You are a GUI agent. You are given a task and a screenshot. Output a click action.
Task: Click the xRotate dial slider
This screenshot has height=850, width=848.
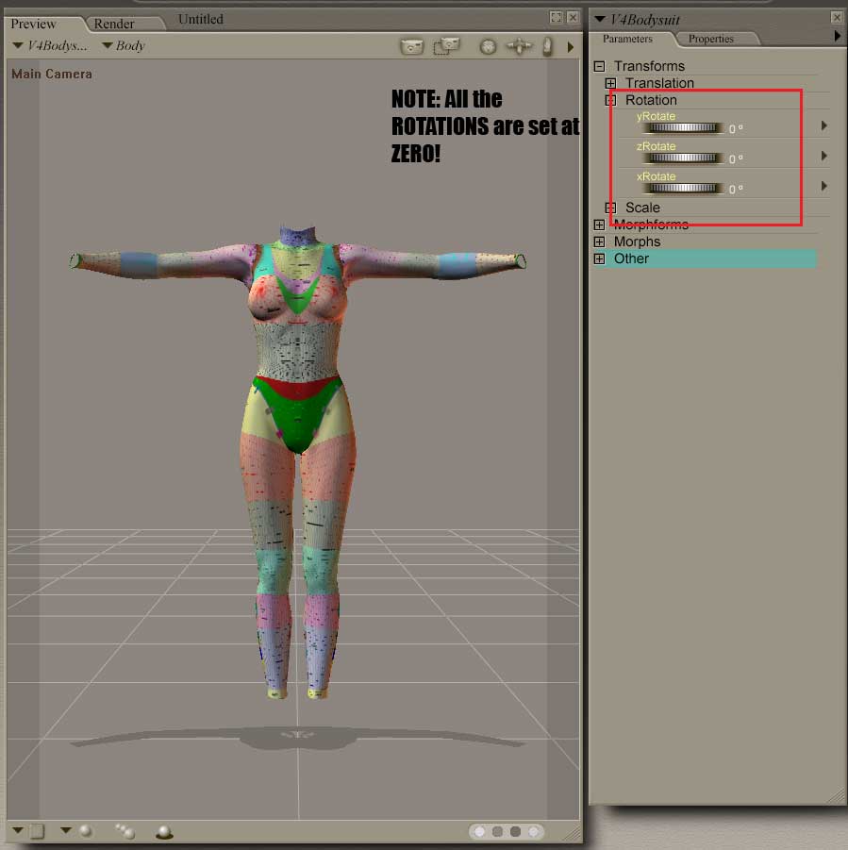click(683, 188)
